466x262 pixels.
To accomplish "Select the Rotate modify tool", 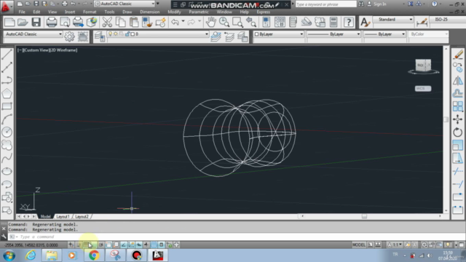I will [458, 132].
